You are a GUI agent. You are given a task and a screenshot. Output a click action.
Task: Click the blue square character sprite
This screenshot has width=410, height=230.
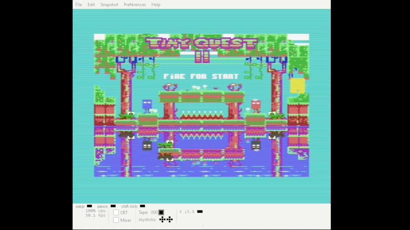coord(147,106)
